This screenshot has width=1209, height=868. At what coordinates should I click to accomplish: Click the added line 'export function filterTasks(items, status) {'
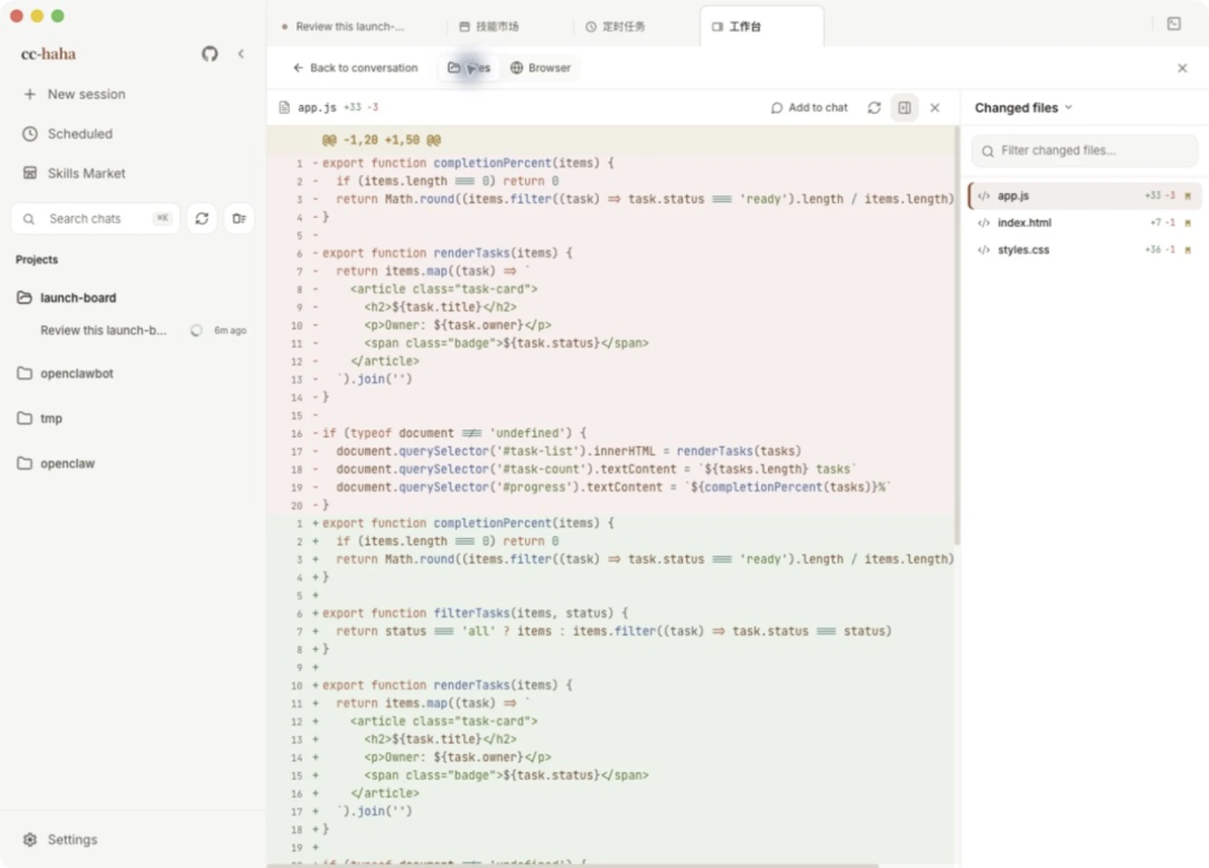coord(475,613)
